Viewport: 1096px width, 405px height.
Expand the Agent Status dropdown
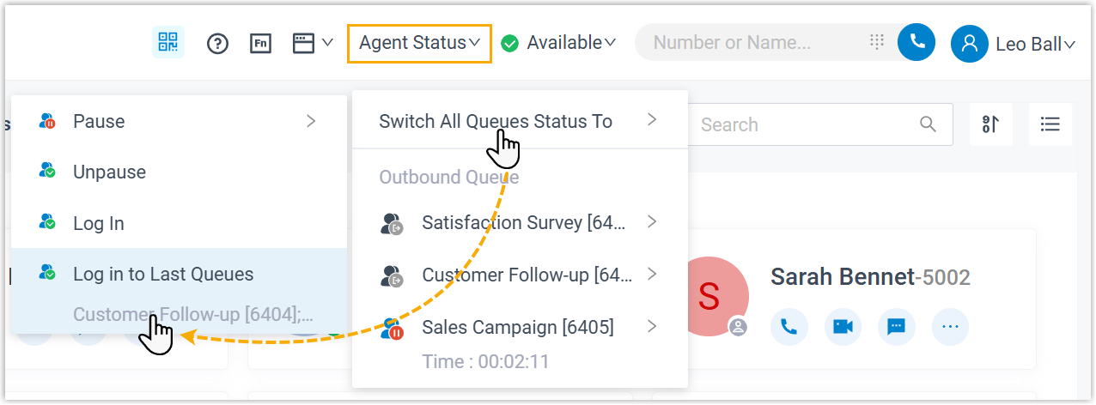[419, 43]
